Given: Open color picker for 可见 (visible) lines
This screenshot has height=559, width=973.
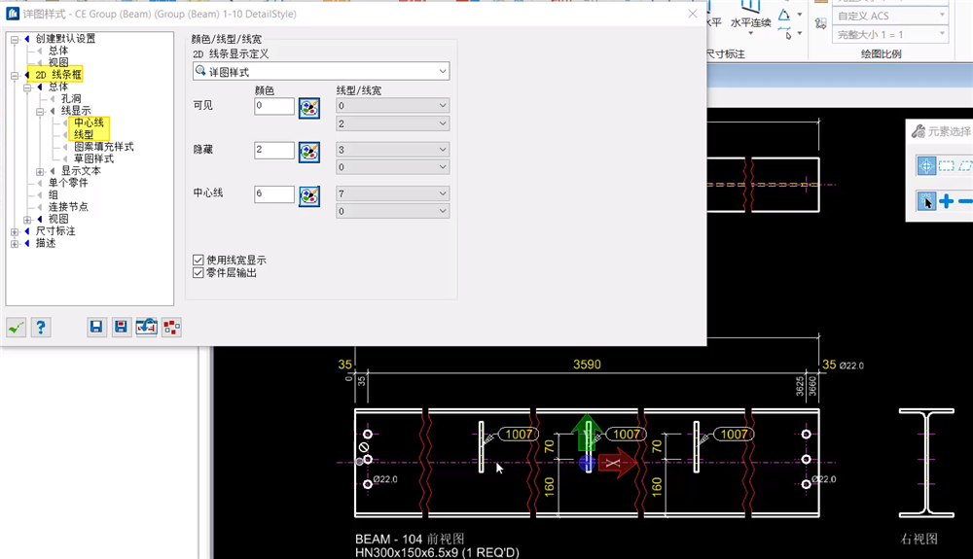Looking at the screenshot, I should (309, 107).
